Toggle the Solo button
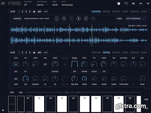 click(16, 71)
